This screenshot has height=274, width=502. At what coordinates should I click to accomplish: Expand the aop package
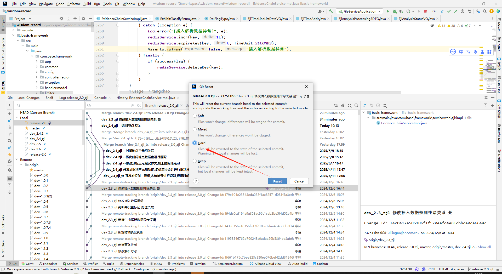click(37, 61)
